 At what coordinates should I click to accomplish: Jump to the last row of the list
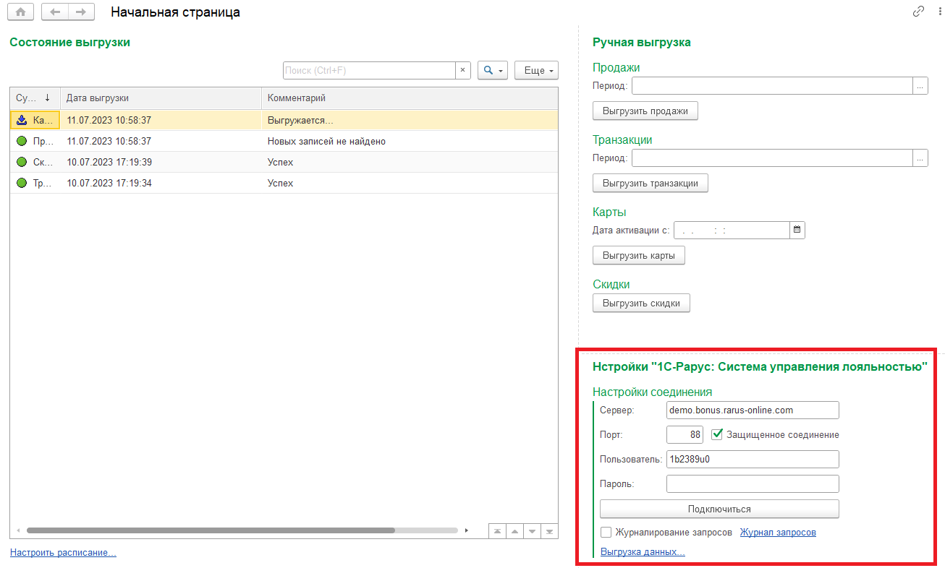click(550, 531)
